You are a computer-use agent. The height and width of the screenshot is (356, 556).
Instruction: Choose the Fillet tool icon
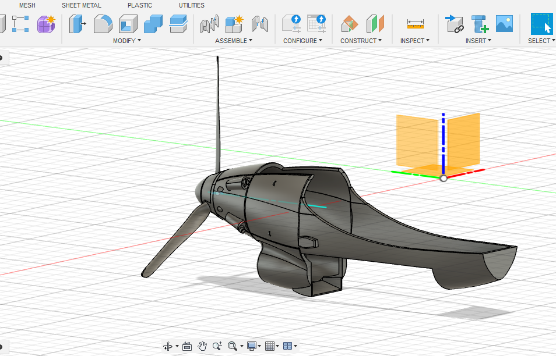pos(103,24)
